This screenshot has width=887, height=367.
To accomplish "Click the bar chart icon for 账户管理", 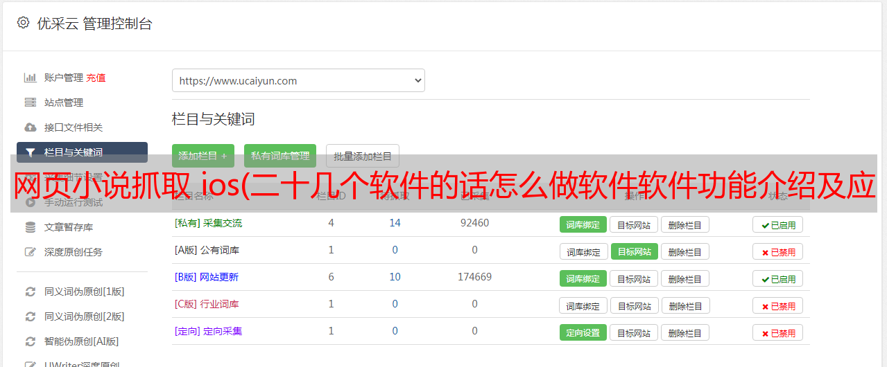I will pyautogui.click(x=31, y=78).
